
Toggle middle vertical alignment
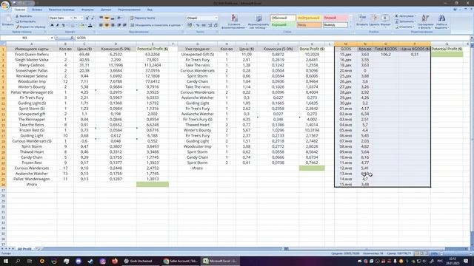[x=107, y=18]
